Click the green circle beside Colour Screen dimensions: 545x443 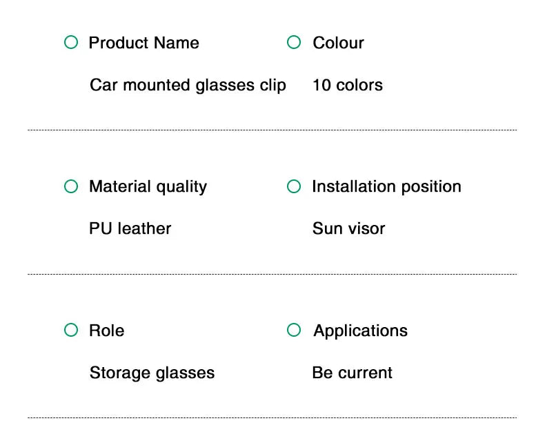pyautogui.click(x=294, y=43)
